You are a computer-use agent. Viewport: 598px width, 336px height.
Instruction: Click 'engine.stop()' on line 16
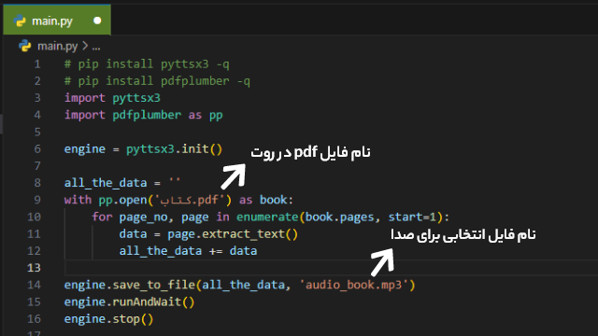(x=108, y=319)
